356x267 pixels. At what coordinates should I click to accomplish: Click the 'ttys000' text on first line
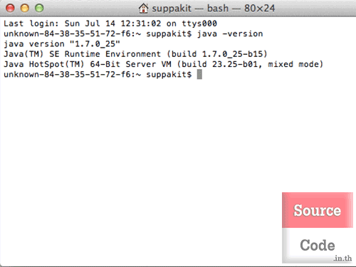click(199, 23)
